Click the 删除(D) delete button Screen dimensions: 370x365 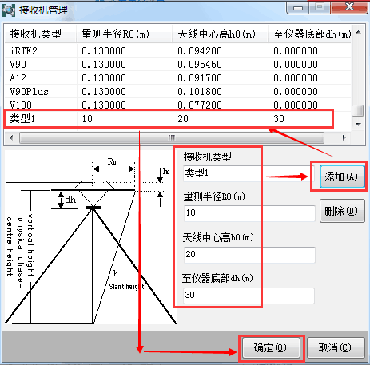tap(342, 211)
